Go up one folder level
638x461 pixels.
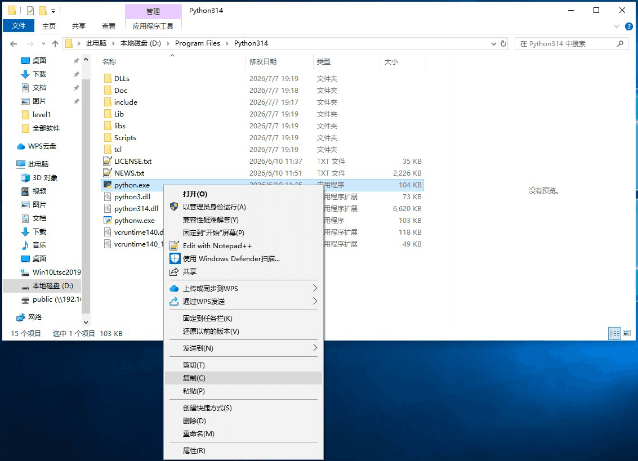click(x=55, y=43)
